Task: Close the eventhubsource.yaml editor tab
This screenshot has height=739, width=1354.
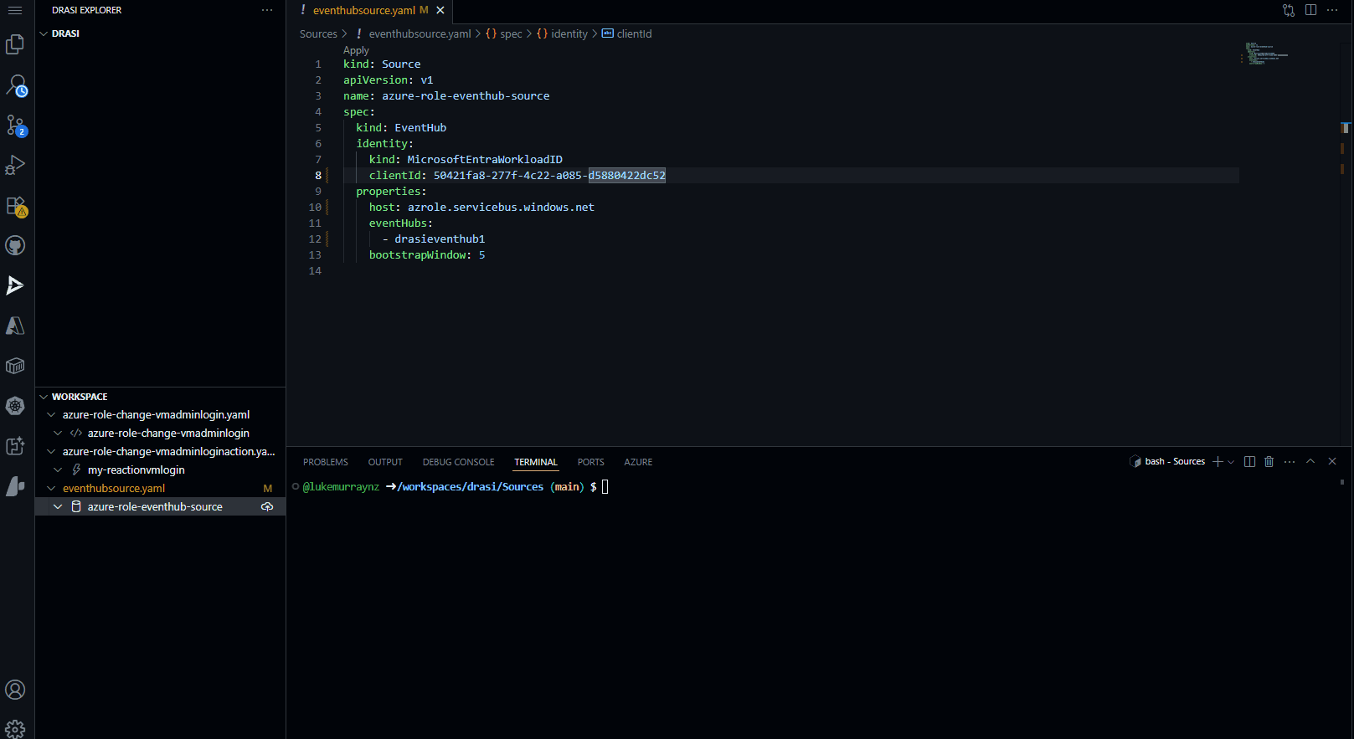Action: pyautogui.click(x=440, y=10)
